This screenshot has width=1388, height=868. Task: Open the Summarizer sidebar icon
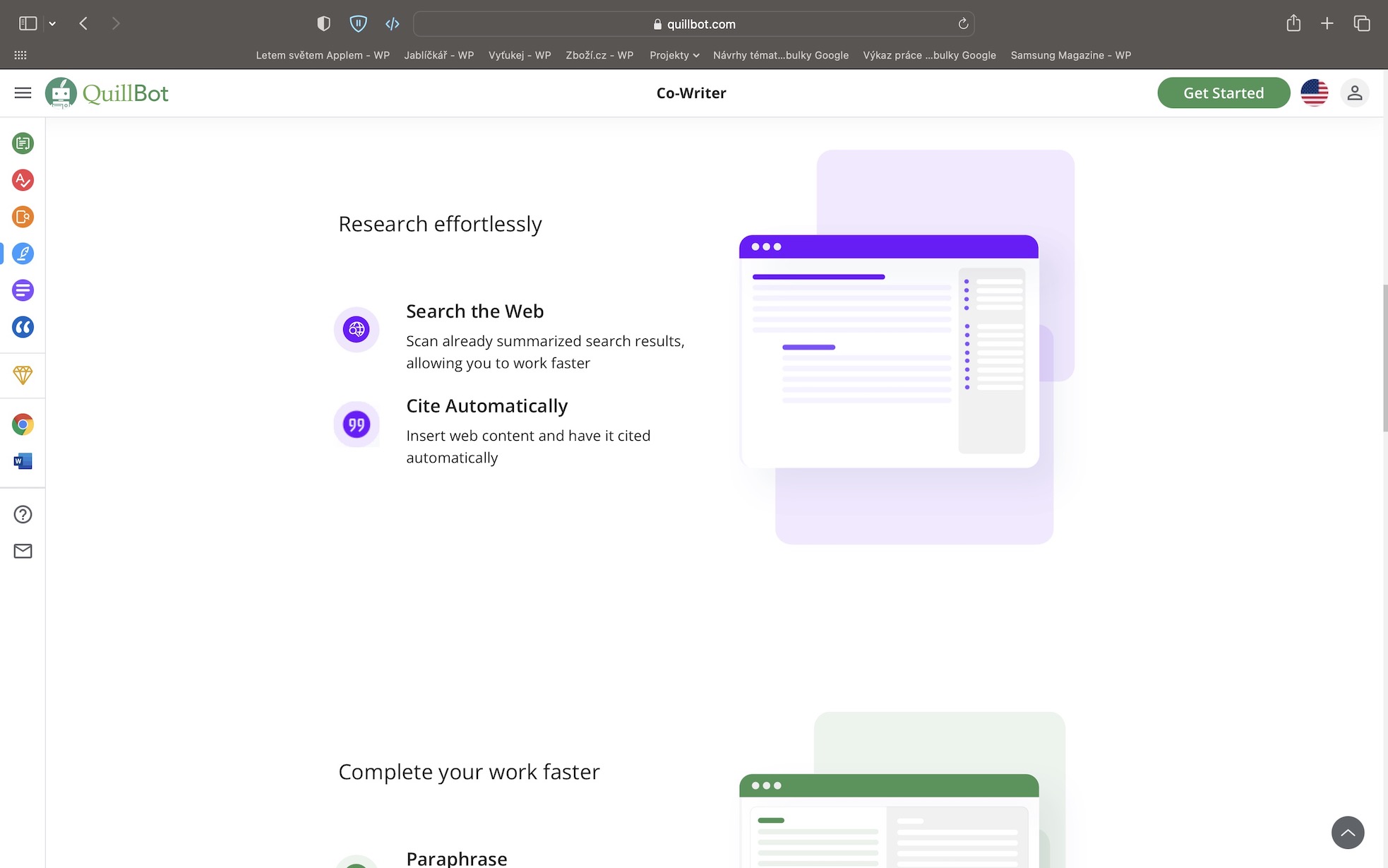(23, 290)
